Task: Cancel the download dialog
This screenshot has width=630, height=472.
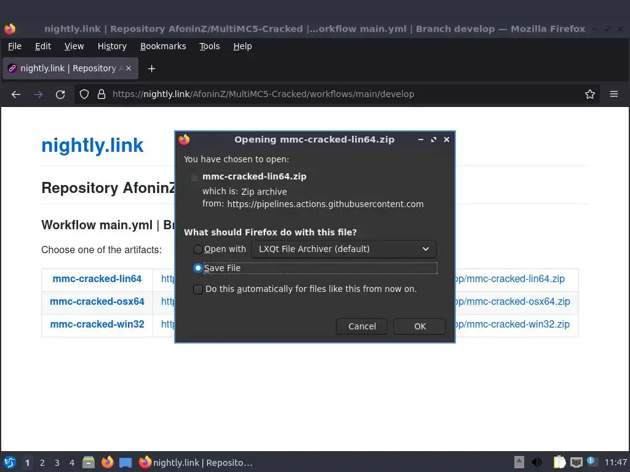Action: [x=362, y=326]
